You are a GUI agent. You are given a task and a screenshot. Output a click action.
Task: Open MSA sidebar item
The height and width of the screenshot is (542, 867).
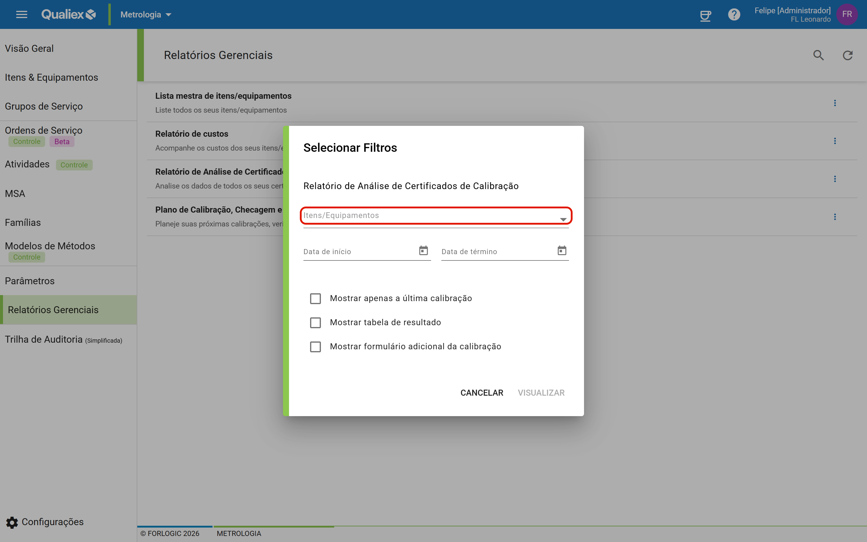pyautogui.click(x=68, y=194)
